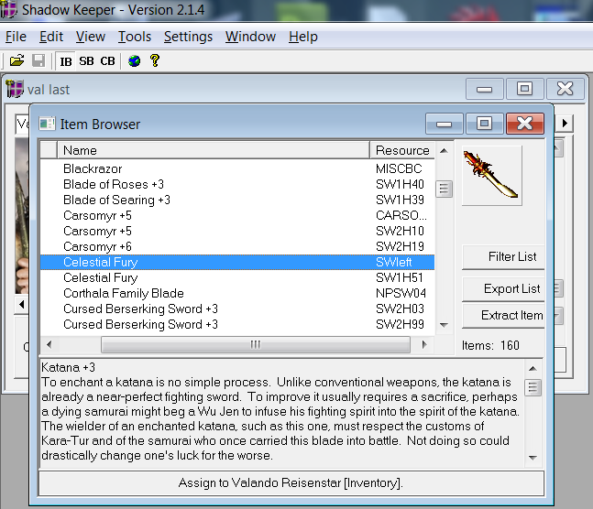Click the horizontal scrollbar right arrow in list
Screen dimensions: 593x509
point(423,344)
